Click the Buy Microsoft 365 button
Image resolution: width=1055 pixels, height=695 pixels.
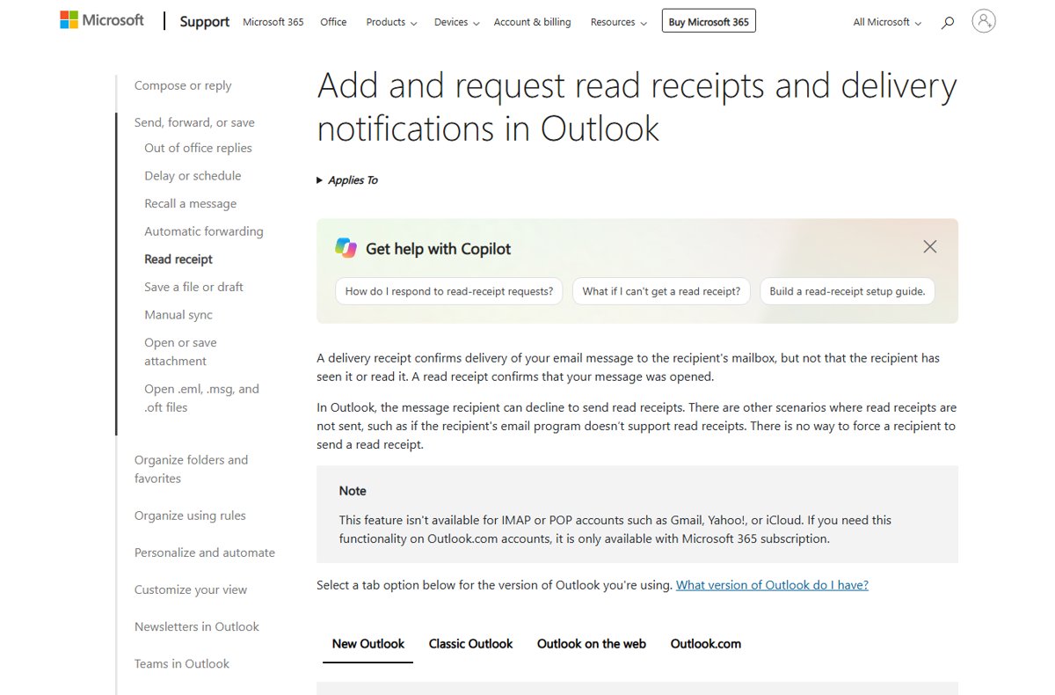point(709,21)
